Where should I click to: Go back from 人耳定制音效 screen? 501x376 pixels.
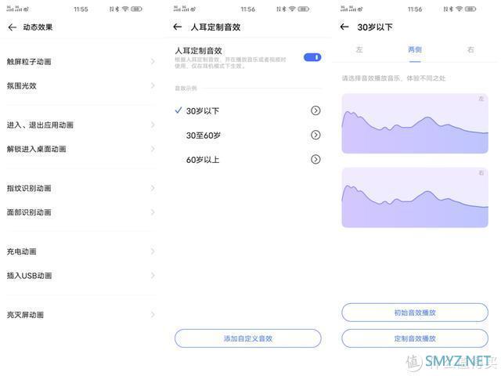[178, 27]
